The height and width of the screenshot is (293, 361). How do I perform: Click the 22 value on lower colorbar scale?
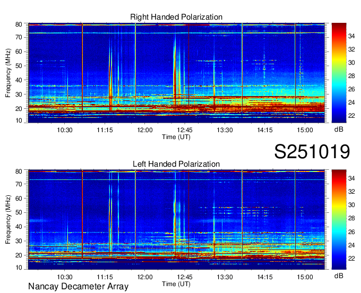pos(353,258)
